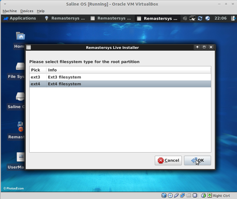Click the hard disk activity indicator
Screen dimensions: 237x199
coord(164,195)
